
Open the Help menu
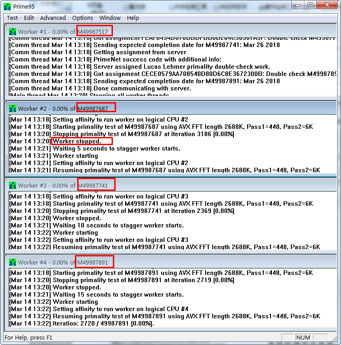pos(133,18)
